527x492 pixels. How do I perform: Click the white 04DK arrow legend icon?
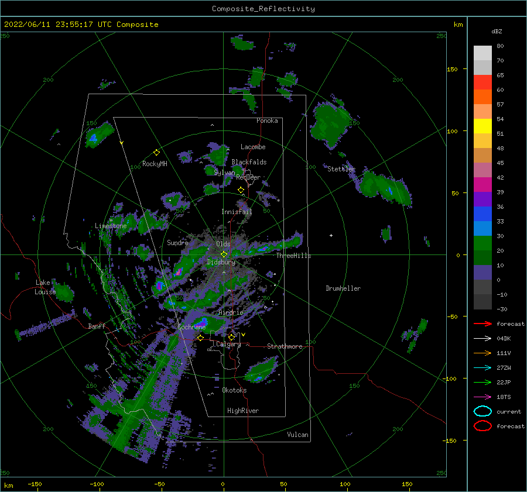482,339
